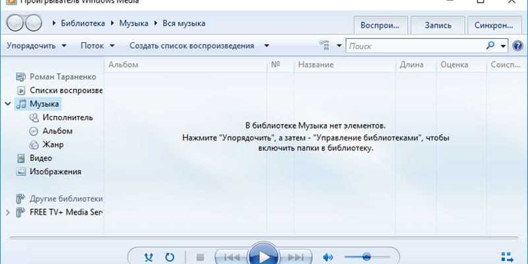Viewport: 528px width, 264px height.
Task: Select Жанр under Музыка
Action: pyautogui.click(x=53, y=145)
